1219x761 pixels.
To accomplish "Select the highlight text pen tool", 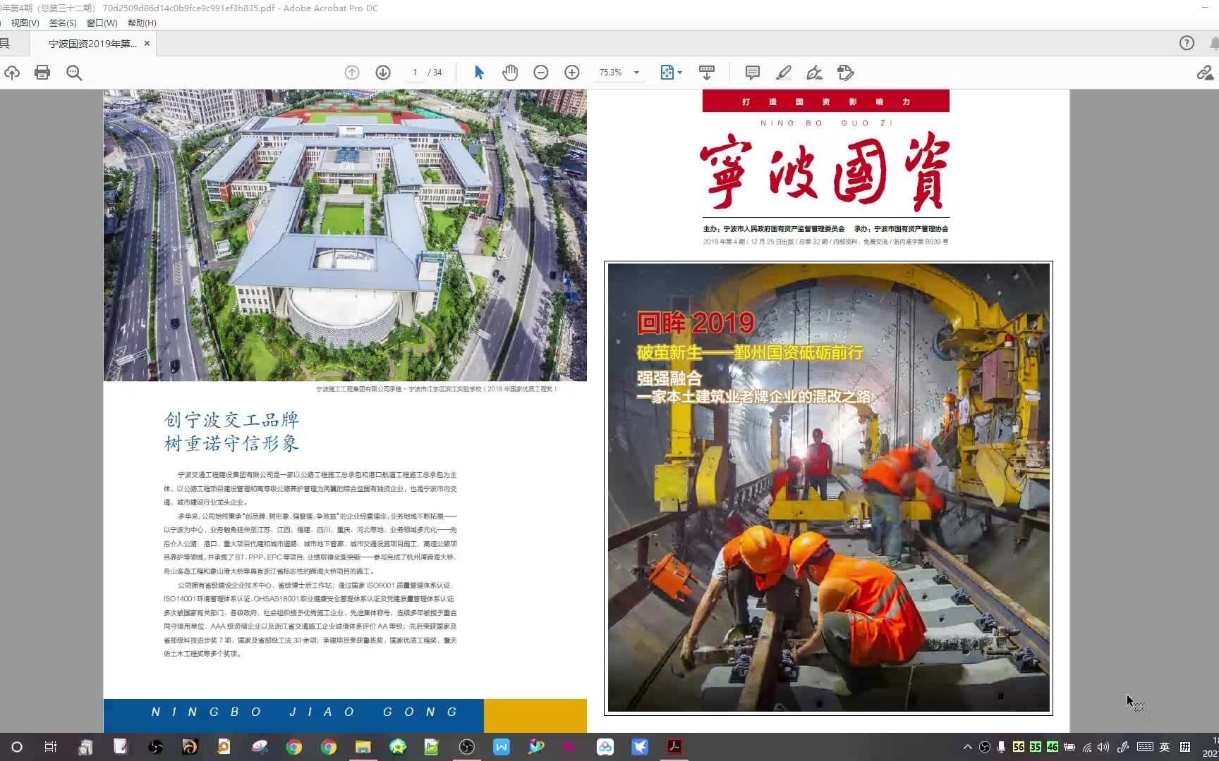I will (784, 73).
